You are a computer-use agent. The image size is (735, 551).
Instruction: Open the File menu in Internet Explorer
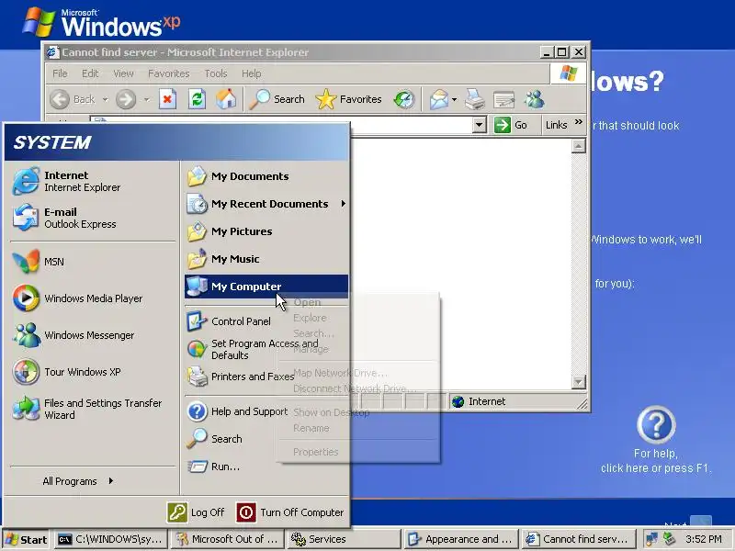(60, 73)
